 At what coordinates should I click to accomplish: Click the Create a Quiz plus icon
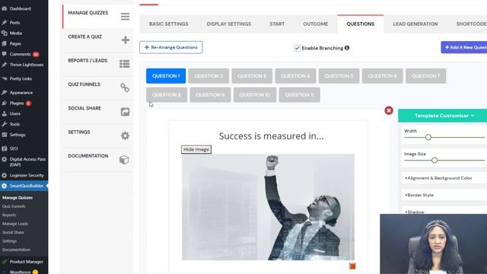pyautogui.click(x=126, y=40)
